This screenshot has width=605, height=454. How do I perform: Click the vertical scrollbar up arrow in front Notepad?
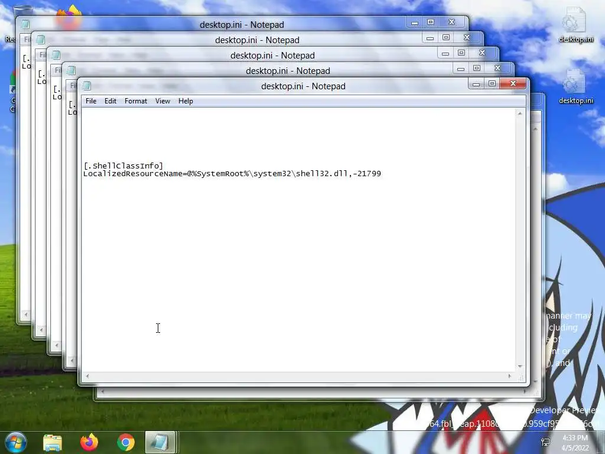[520, 113]
